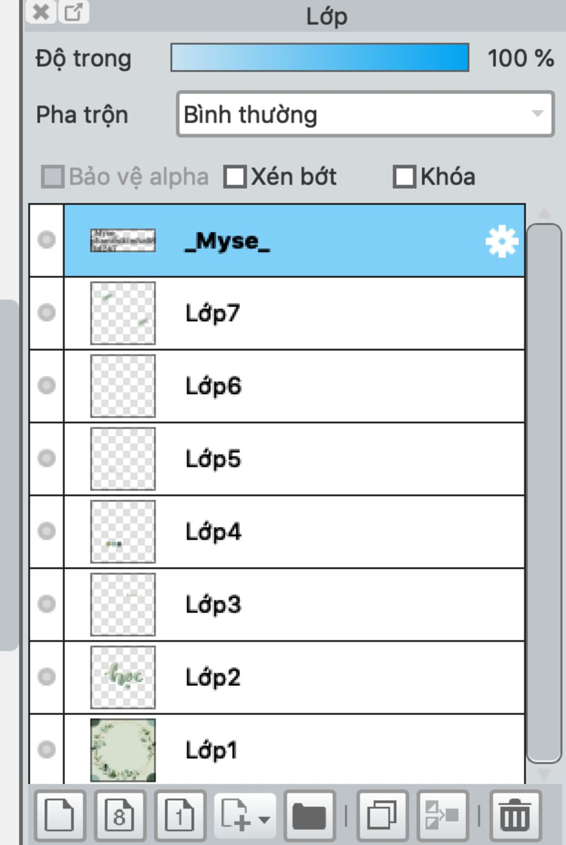Click the Độ trong opacity slider
This screenshot has height=845, width=566.
[319, 58]
